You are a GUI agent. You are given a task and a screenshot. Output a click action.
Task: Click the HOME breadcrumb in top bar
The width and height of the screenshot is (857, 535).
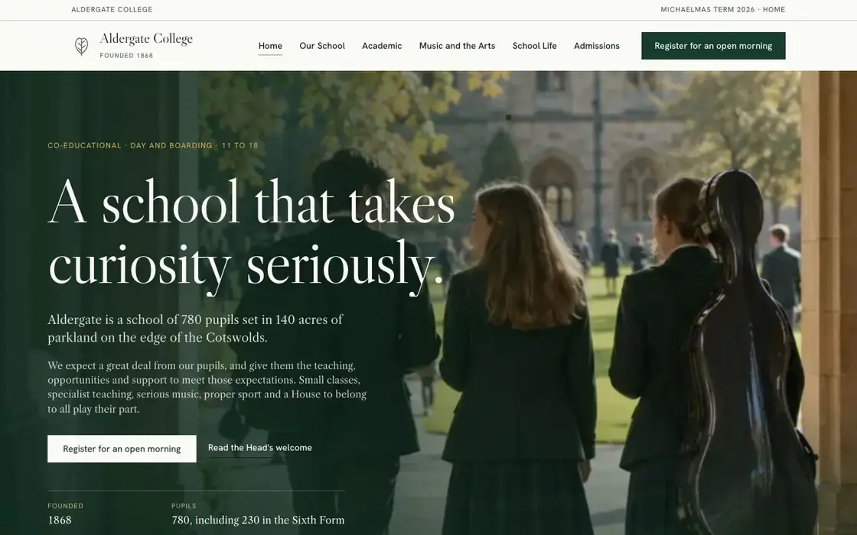point(774,9)
